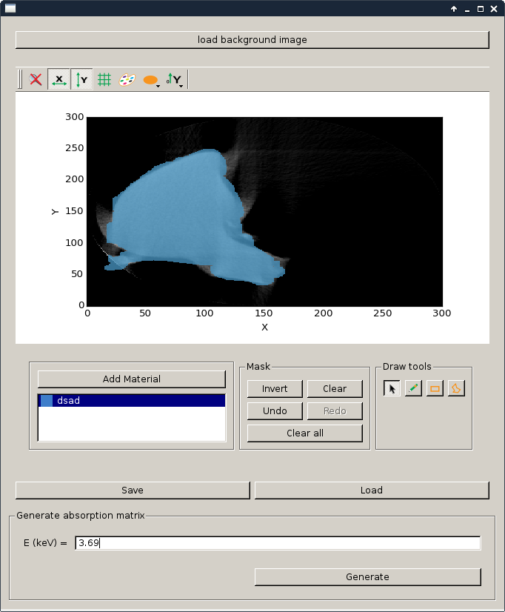This screenshot has width=505, height=612.
Task: Invert the mask
Action: (x=275, y=389)
